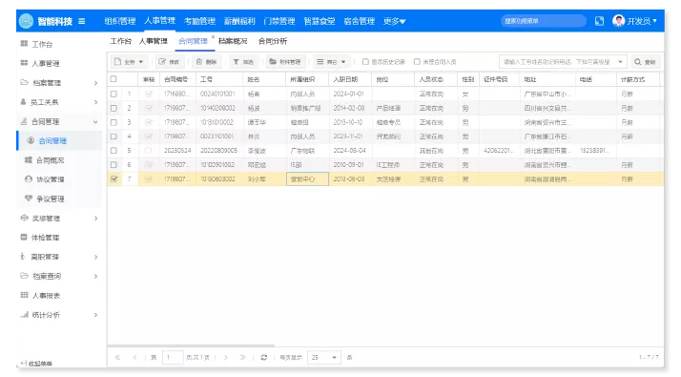Toggle the hamburger menu icon beside 智能科技
The width and height of the screenshot is (681, 377).
(82, 21)
